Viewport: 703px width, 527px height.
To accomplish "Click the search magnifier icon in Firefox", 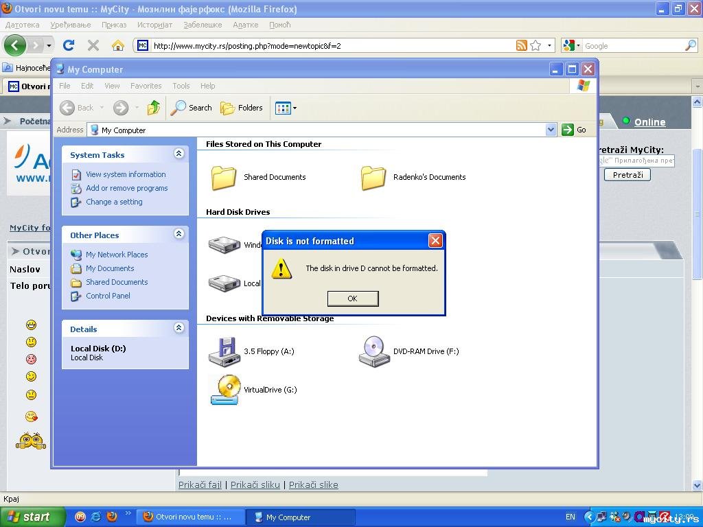I will coord(691,45).
